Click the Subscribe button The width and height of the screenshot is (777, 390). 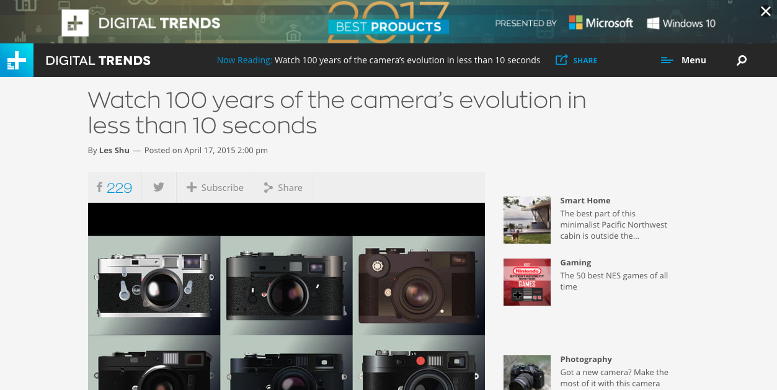(215, 187)
